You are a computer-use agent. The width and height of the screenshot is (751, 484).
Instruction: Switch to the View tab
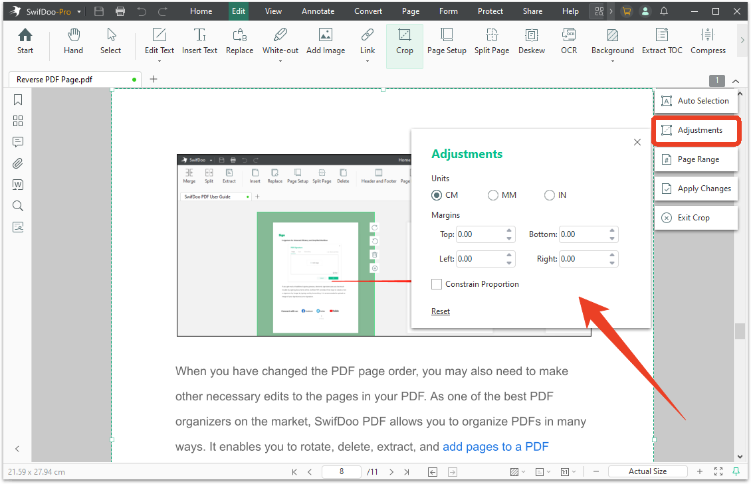click(273, 11)
